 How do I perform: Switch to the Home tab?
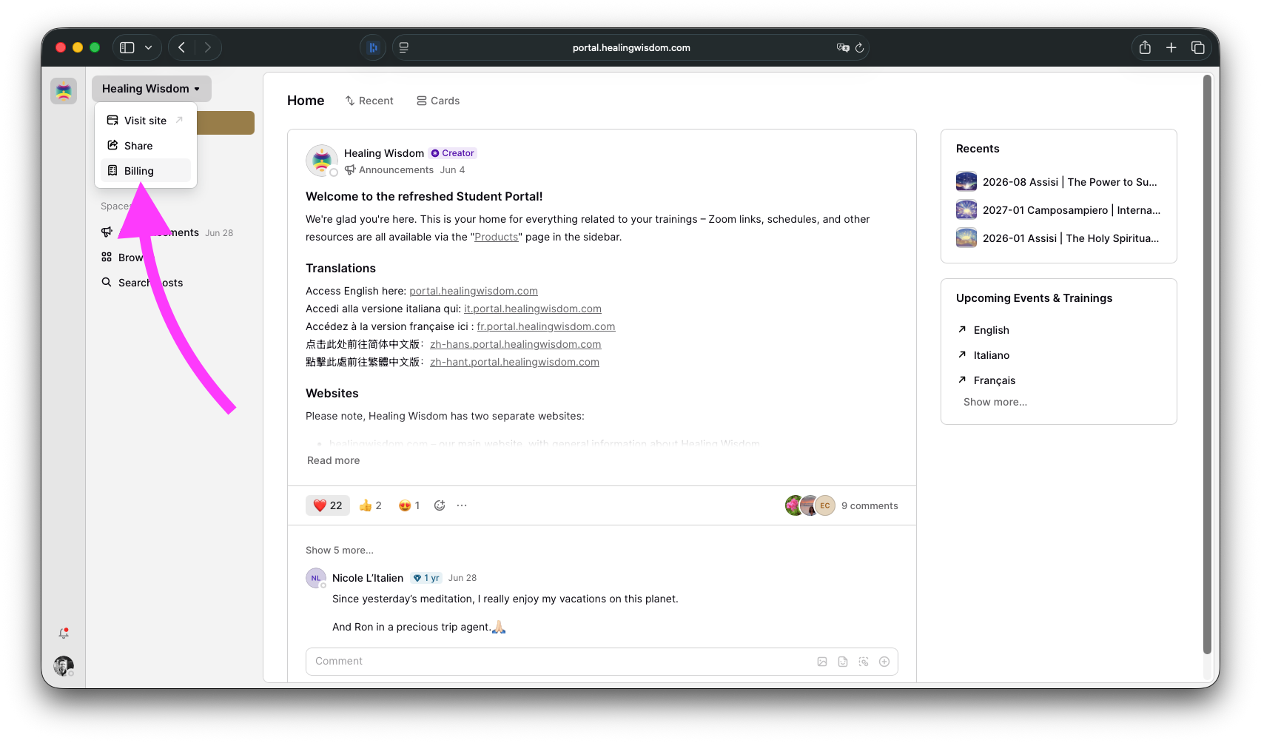pyautogui.click(x=306, y=101)
